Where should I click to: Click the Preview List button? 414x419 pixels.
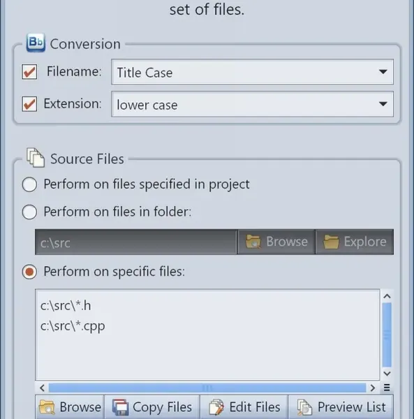(x=341, y=407)
